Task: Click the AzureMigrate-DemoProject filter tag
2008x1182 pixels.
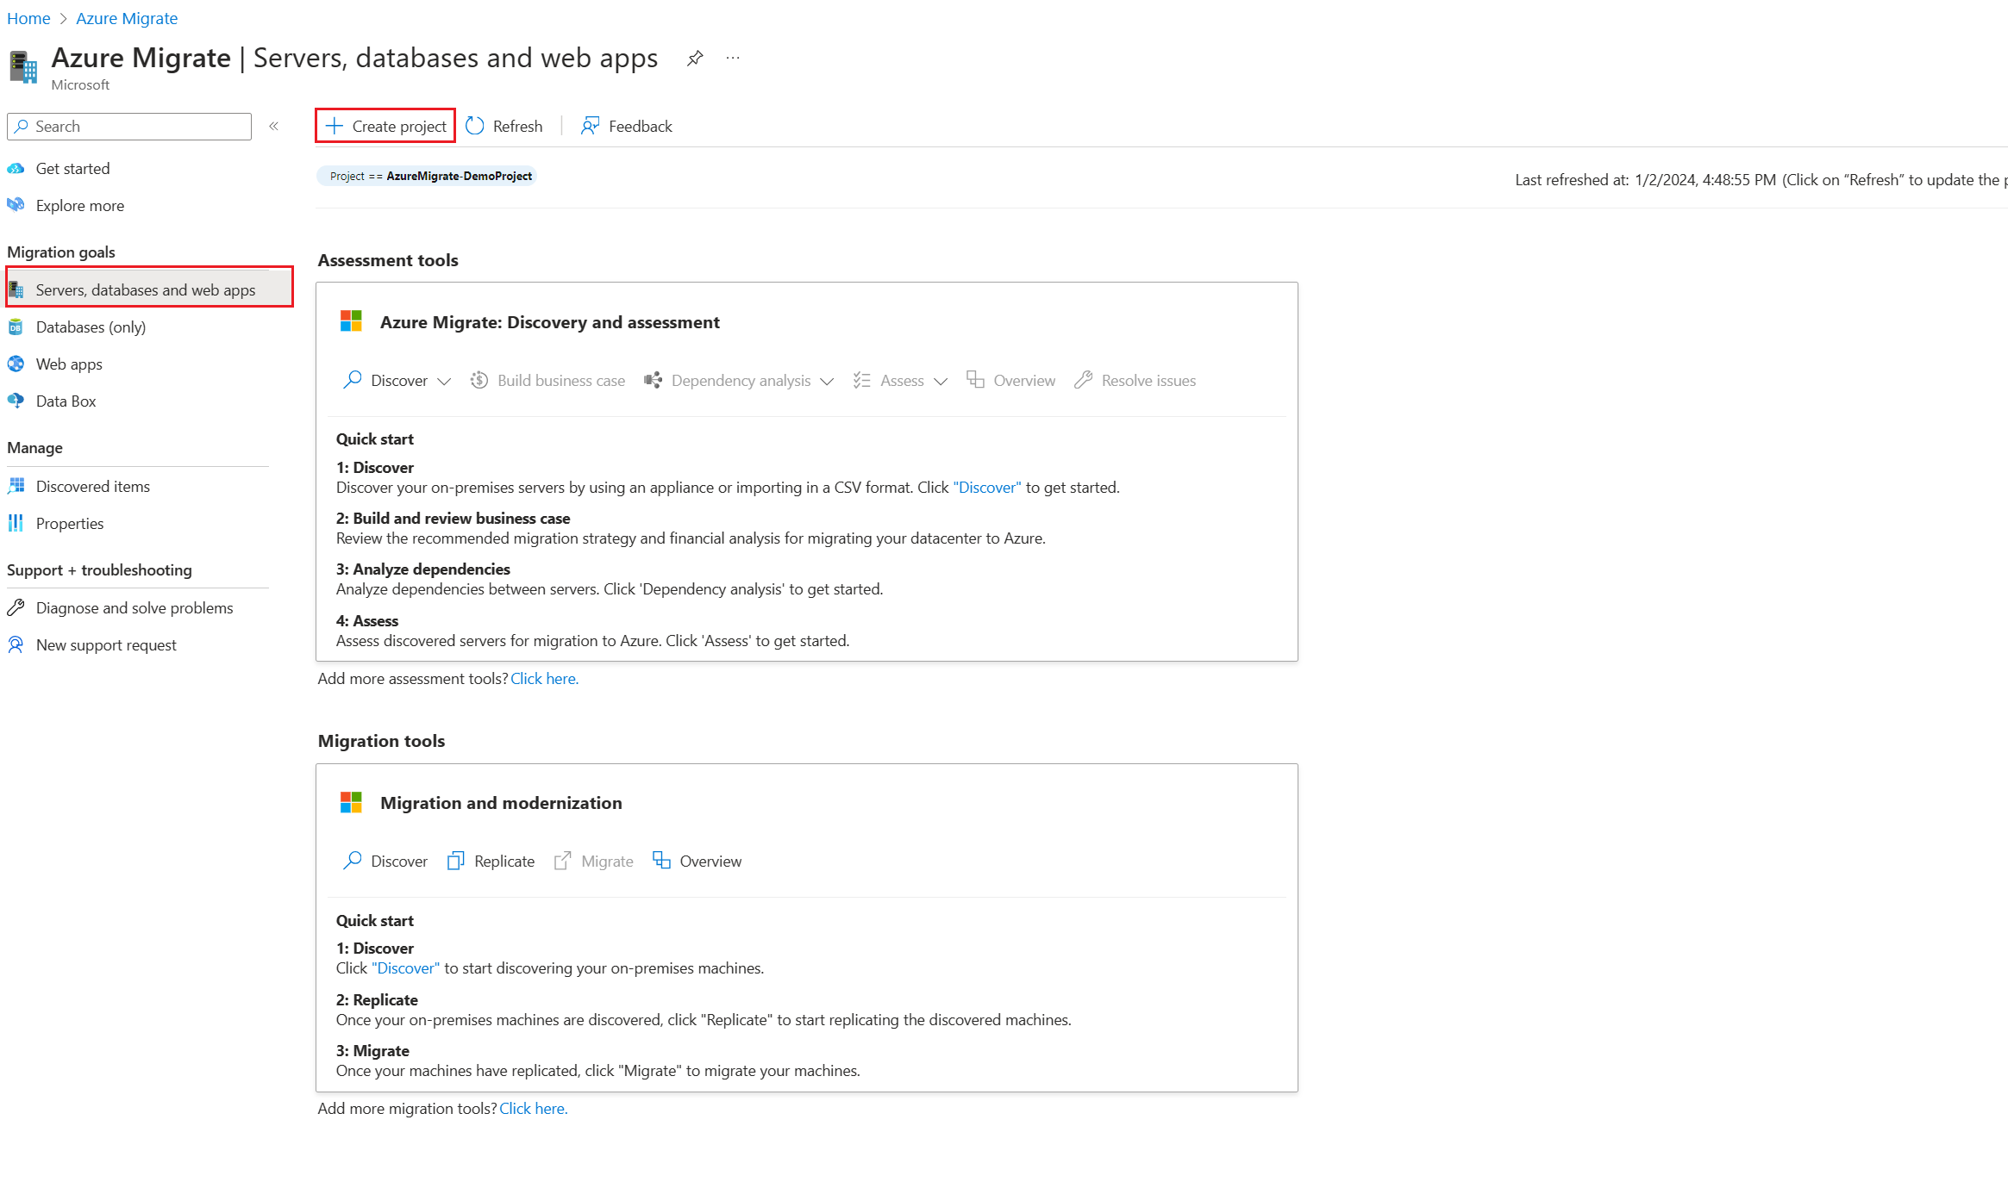Action: [431, 176]
